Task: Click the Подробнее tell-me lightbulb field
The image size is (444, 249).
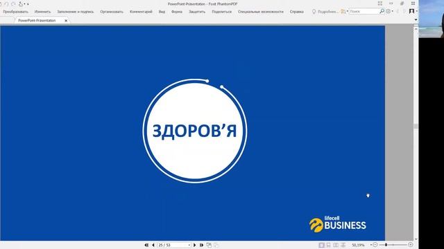Action: 325,12
